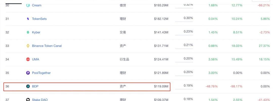This screenshot has width=273, height=101.
Task: Open the Binance Token Canal link
Action: (47, 46)
